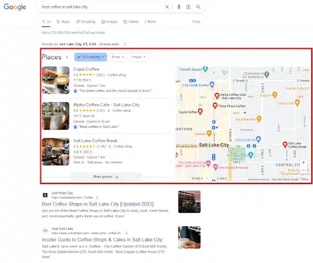Select the All results tab
Screen dimensions: 313x263
coord(46,21)
